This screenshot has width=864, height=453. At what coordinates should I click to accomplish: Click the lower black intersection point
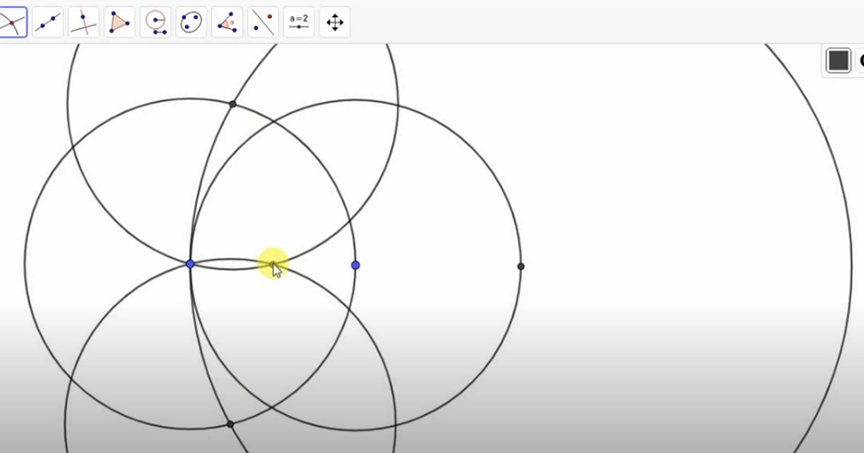coord(230,424)
